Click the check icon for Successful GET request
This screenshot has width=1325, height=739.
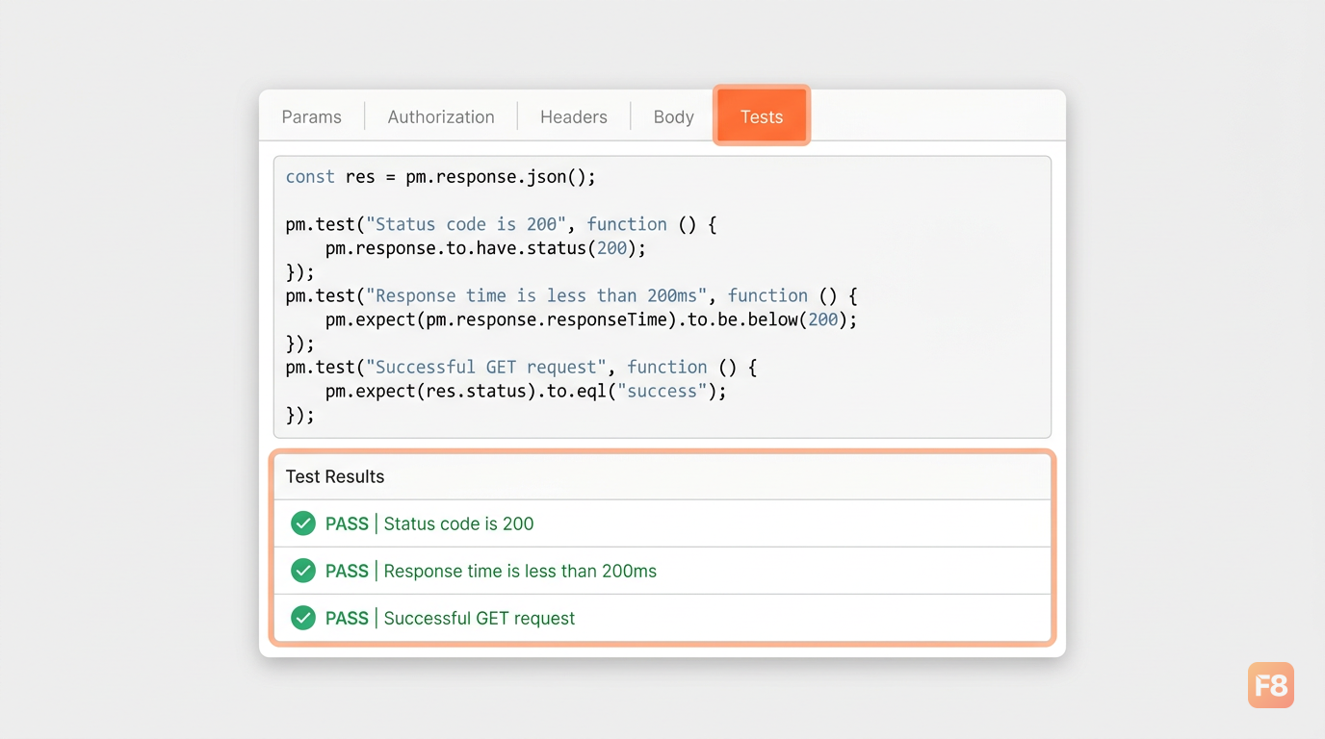click(303, 618)
